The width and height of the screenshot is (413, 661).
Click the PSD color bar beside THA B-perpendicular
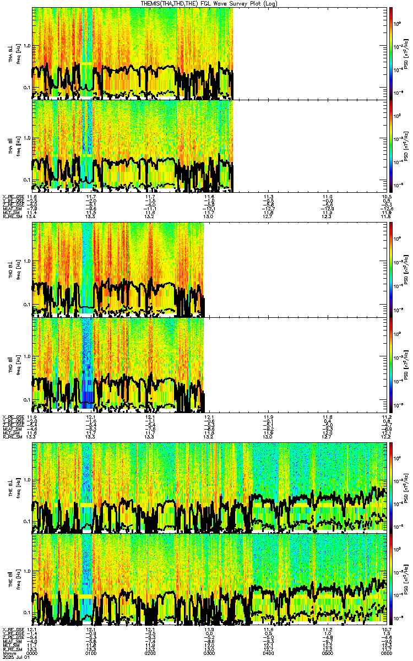pyautogui.click(x=390, y=52)
